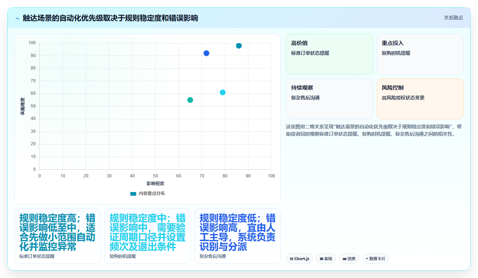
Task: Open the 高价值 card
Action: pos(329,54)
